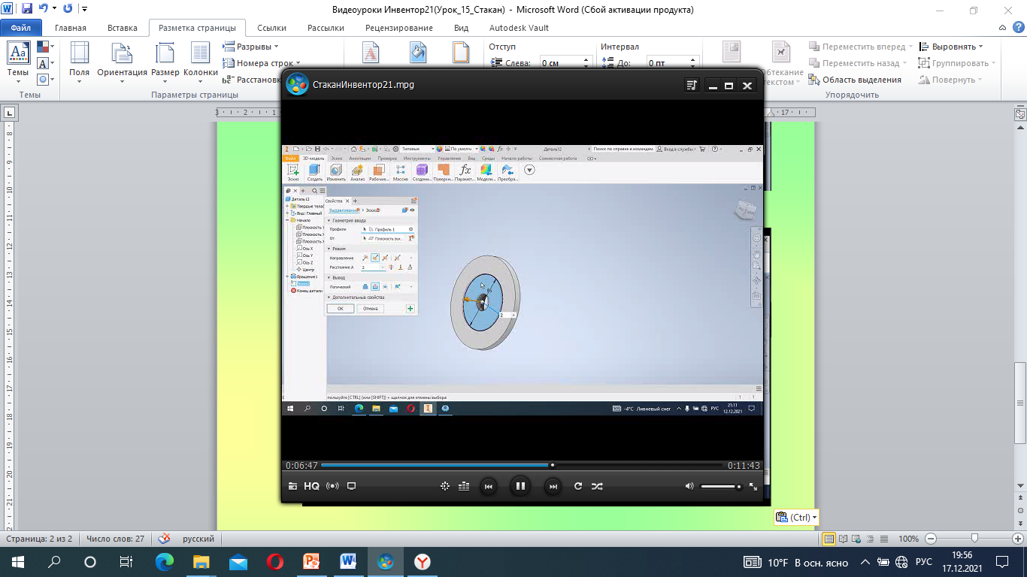1027x577 pixels.
Task: Click the Word zoom slider in the status bar
Action: click(975, 539)
